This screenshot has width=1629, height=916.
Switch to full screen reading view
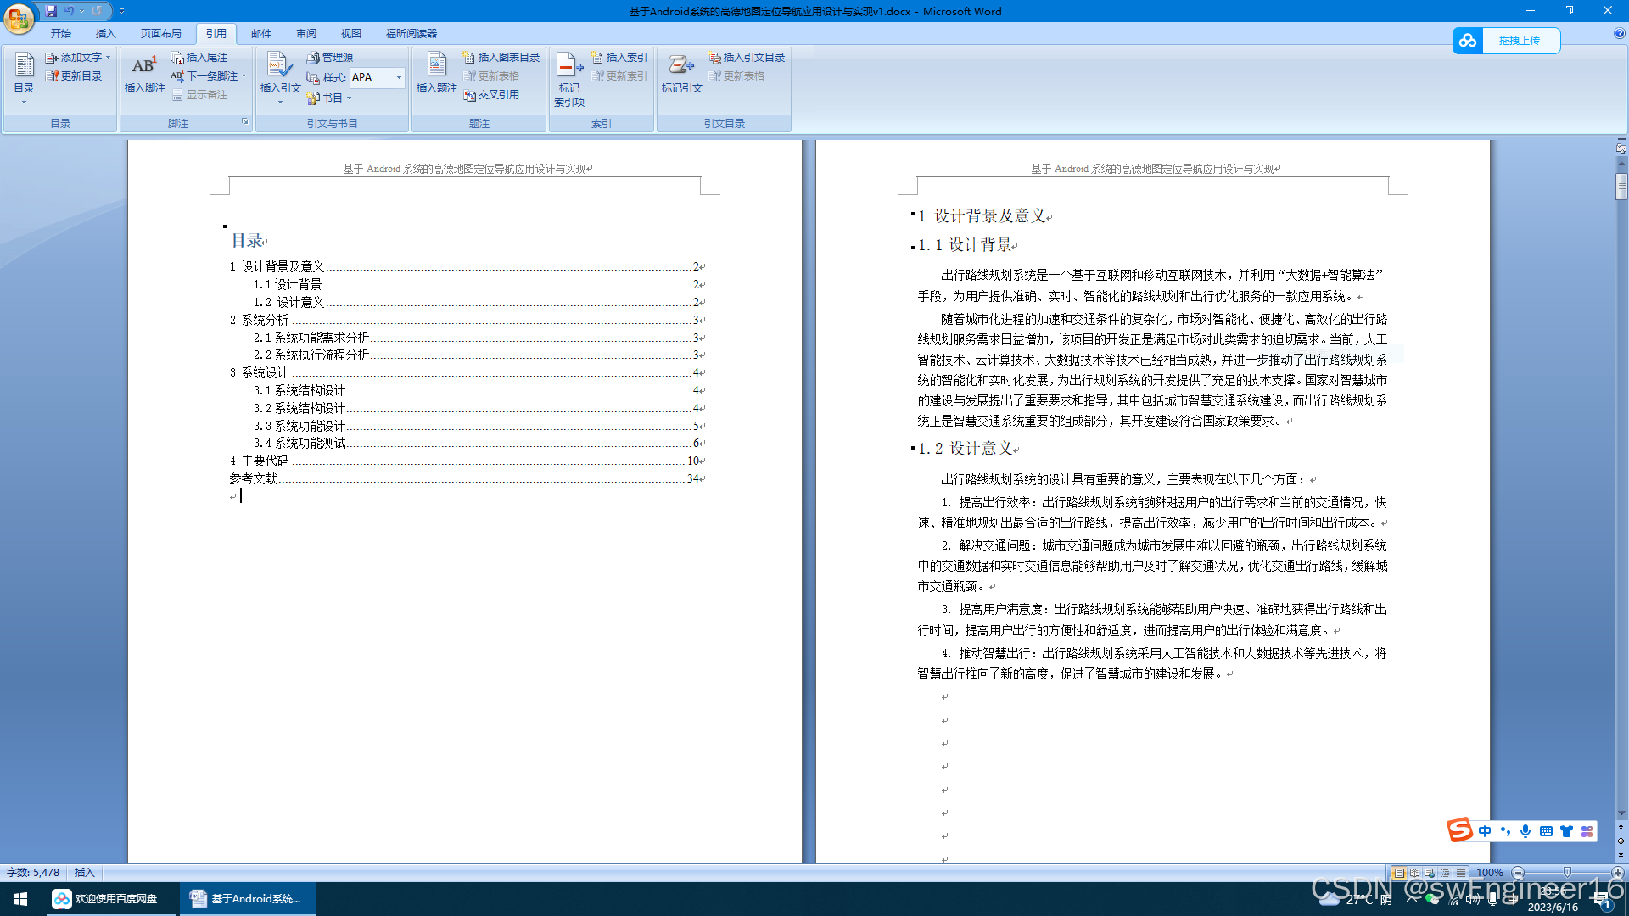1414,873
